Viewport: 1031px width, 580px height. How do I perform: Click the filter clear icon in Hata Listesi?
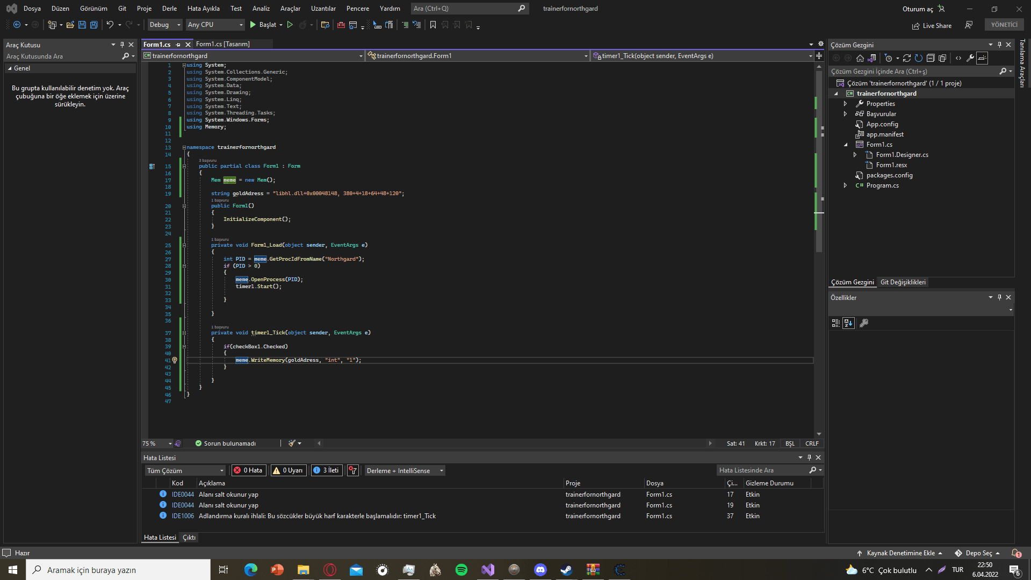[353, 470]
